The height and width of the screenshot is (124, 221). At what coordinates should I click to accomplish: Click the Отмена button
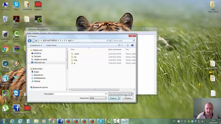tap(127, 98)
